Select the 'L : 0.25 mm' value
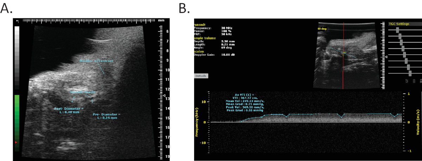Screen dimensions: 422x161 click(107, 118)
